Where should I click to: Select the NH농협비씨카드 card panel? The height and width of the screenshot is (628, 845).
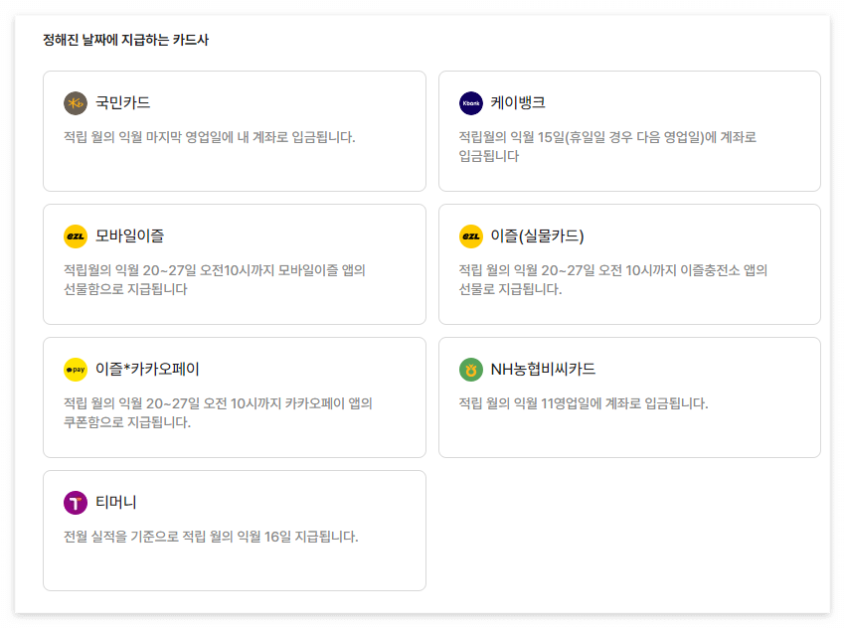pos(630,396)
